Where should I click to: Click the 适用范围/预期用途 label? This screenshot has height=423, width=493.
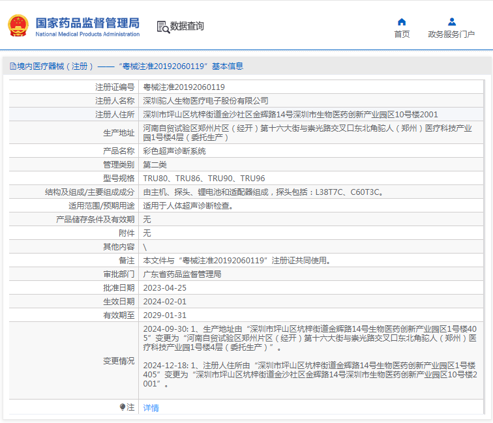point(102,206)
